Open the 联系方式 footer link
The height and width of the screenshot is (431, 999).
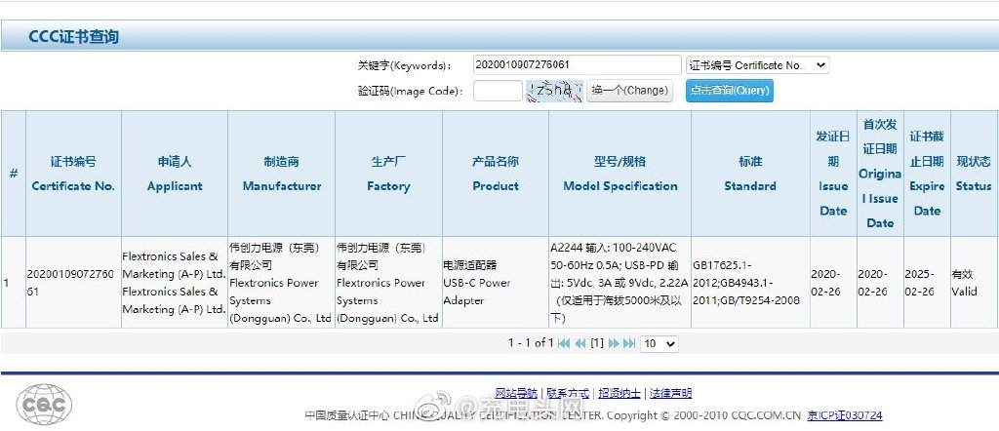568,393
